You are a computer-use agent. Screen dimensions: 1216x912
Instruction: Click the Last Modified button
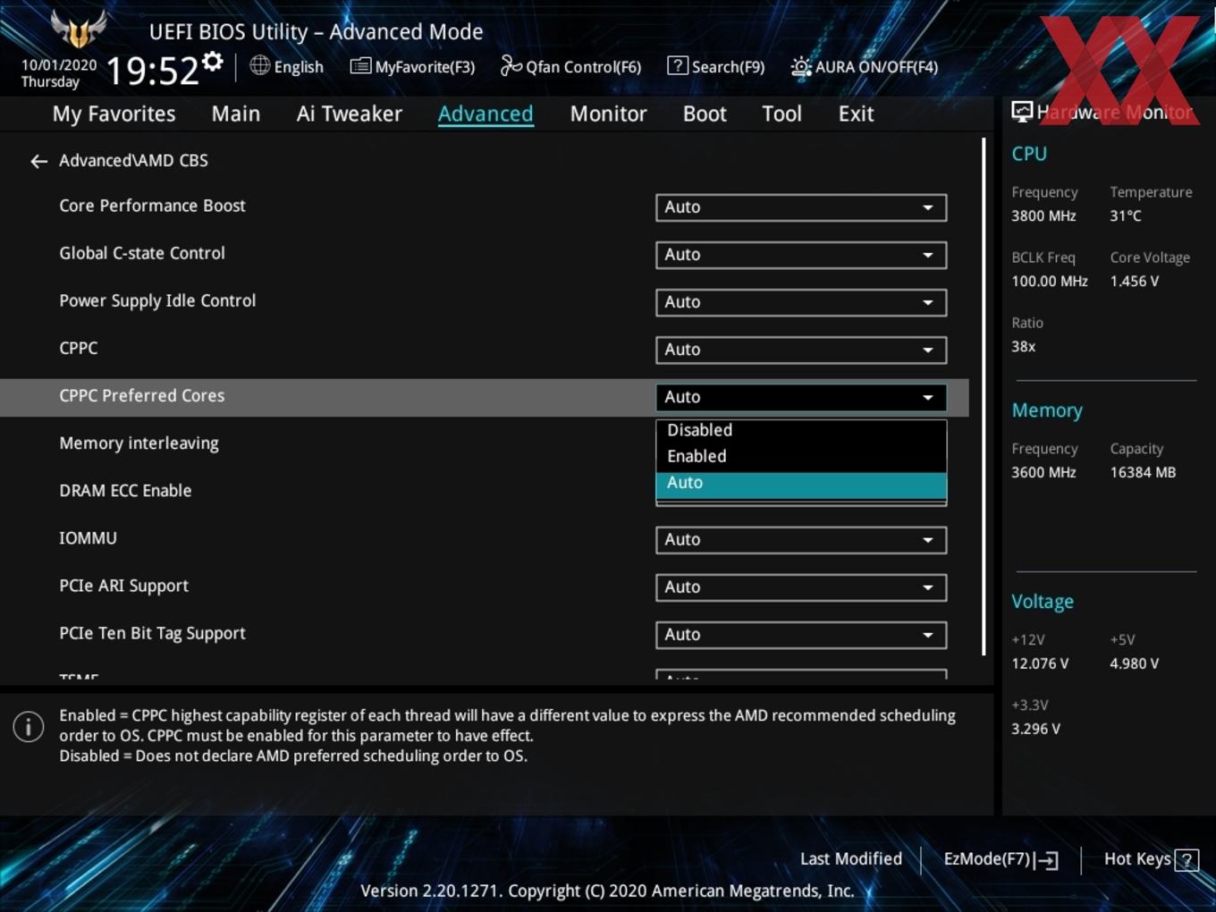[x=850, y=859]
